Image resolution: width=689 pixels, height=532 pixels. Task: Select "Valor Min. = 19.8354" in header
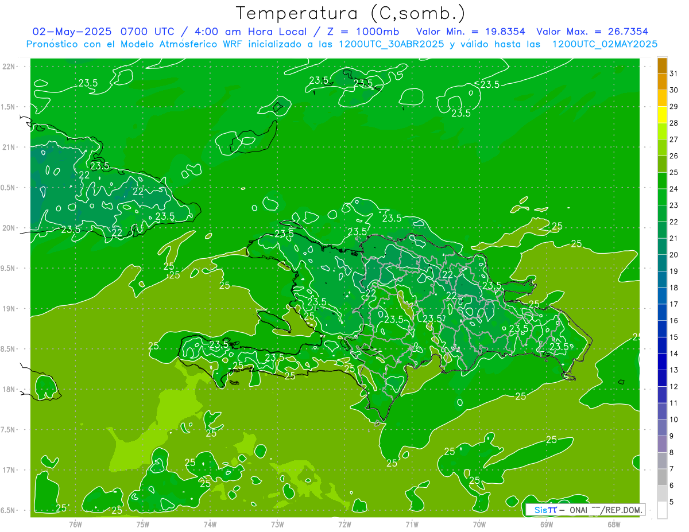click(x=471, y=32)
